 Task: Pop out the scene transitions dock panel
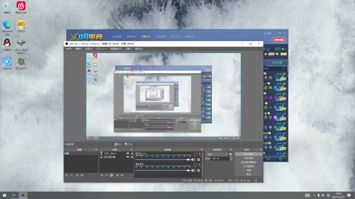pyautogui.click(x=231, y=149)
